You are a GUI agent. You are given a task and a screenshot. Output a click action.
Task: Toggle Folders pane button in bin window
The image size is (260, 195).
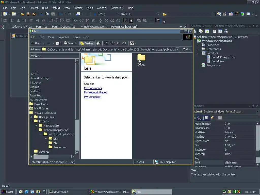87,43
